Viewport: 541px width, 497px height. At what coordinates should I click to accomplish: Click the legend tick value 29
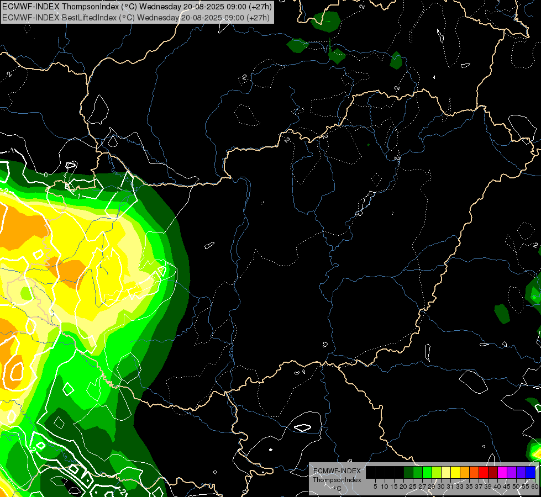[432, 487]
